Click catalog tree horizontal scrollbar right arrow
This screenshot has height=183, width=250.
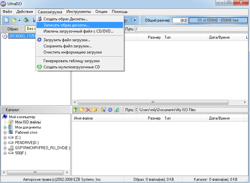click(x=67, y=172)
